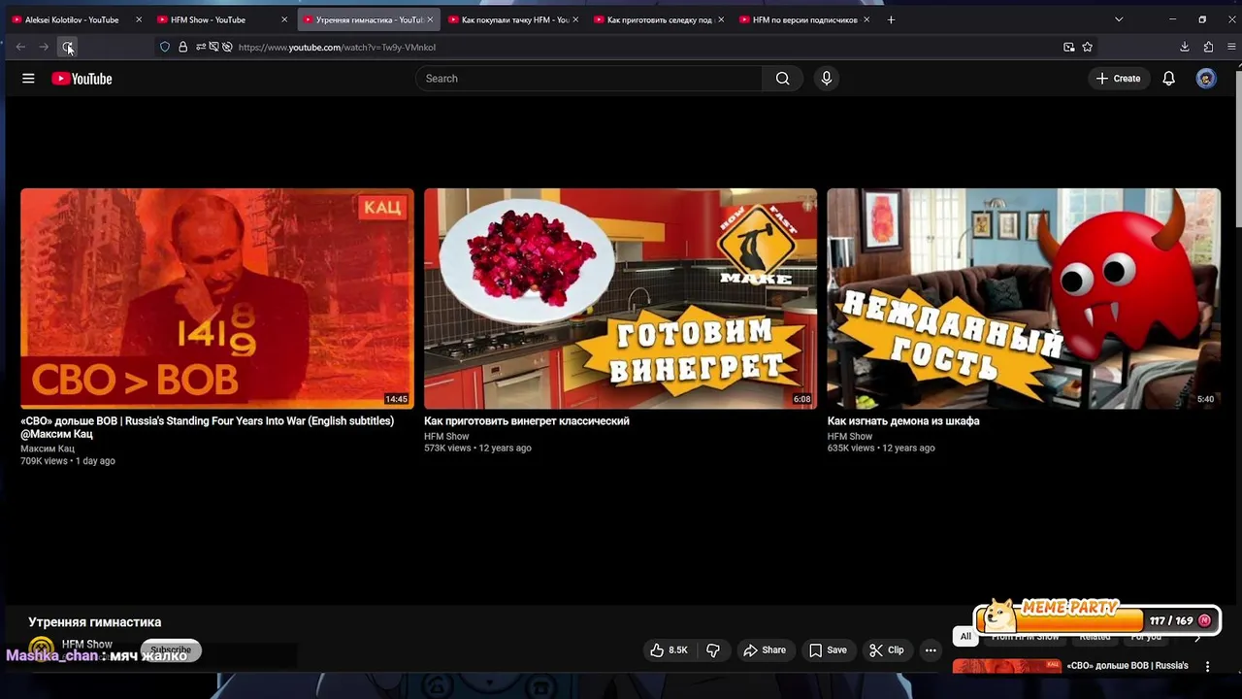Open options menu for sidebar «СВО» video

pos(1208,667)
